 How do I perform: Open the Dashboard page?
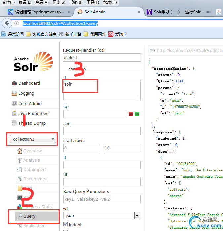point(29,83)
